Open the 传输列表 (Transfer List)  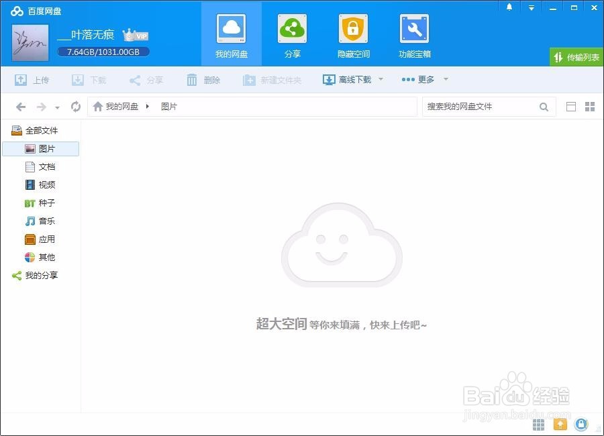(x=576, y=58)
